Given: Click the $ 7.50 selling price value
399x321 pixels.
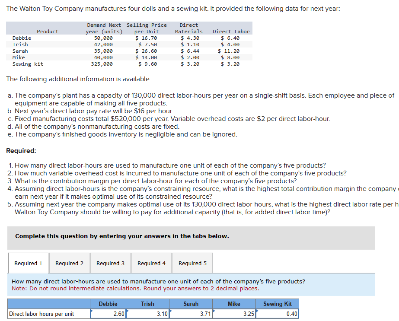Looking at the screenshot, I should [147, 44].
